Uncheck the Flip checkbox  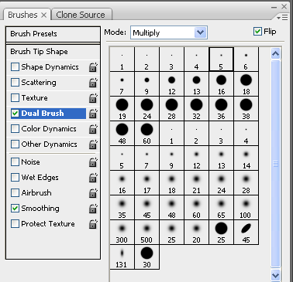pyautogui.click(x=257, y=32)
